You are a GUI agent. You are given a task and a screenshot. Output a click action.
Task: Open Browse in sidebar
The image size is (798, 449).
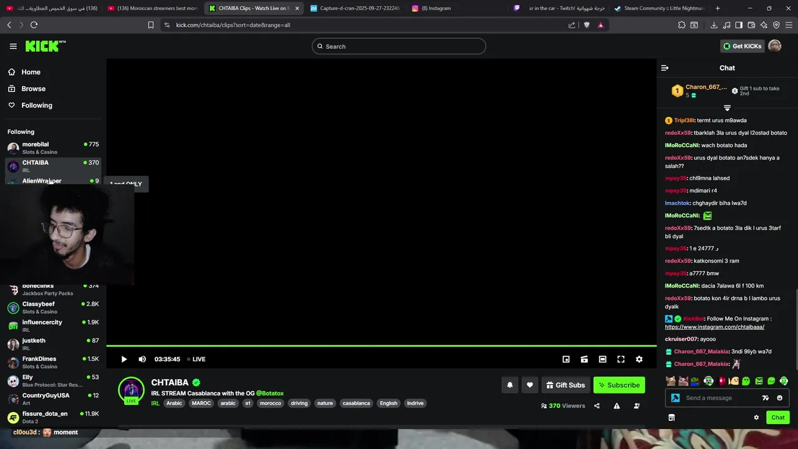pyautogui.click(x=27, y=89)
